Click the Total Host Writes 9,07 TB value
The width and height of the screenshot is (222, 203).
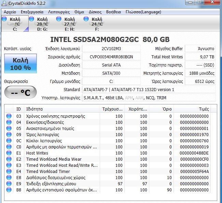pos(200,57)
